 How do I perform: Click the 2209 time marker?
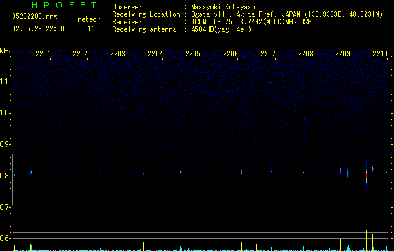(x=343, y=54)
